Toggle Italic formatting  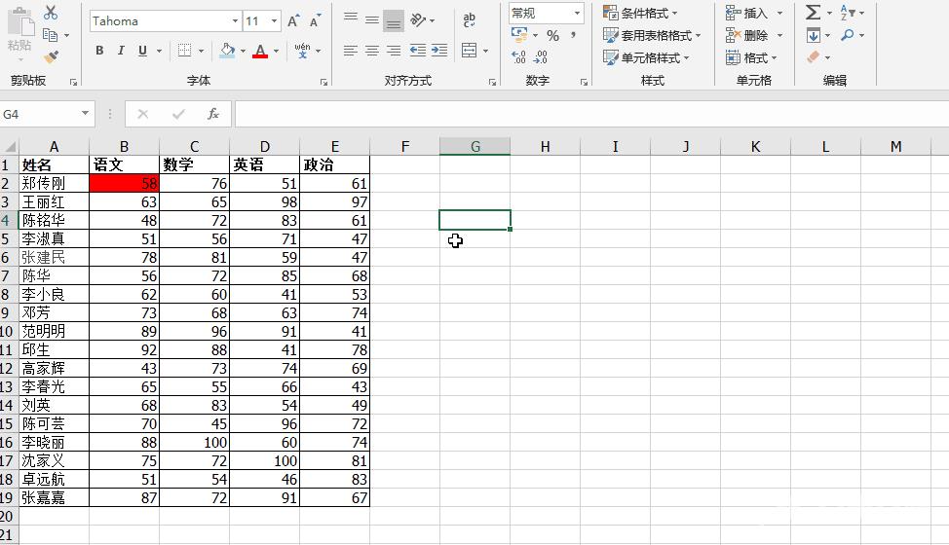[x=122, y=51]
